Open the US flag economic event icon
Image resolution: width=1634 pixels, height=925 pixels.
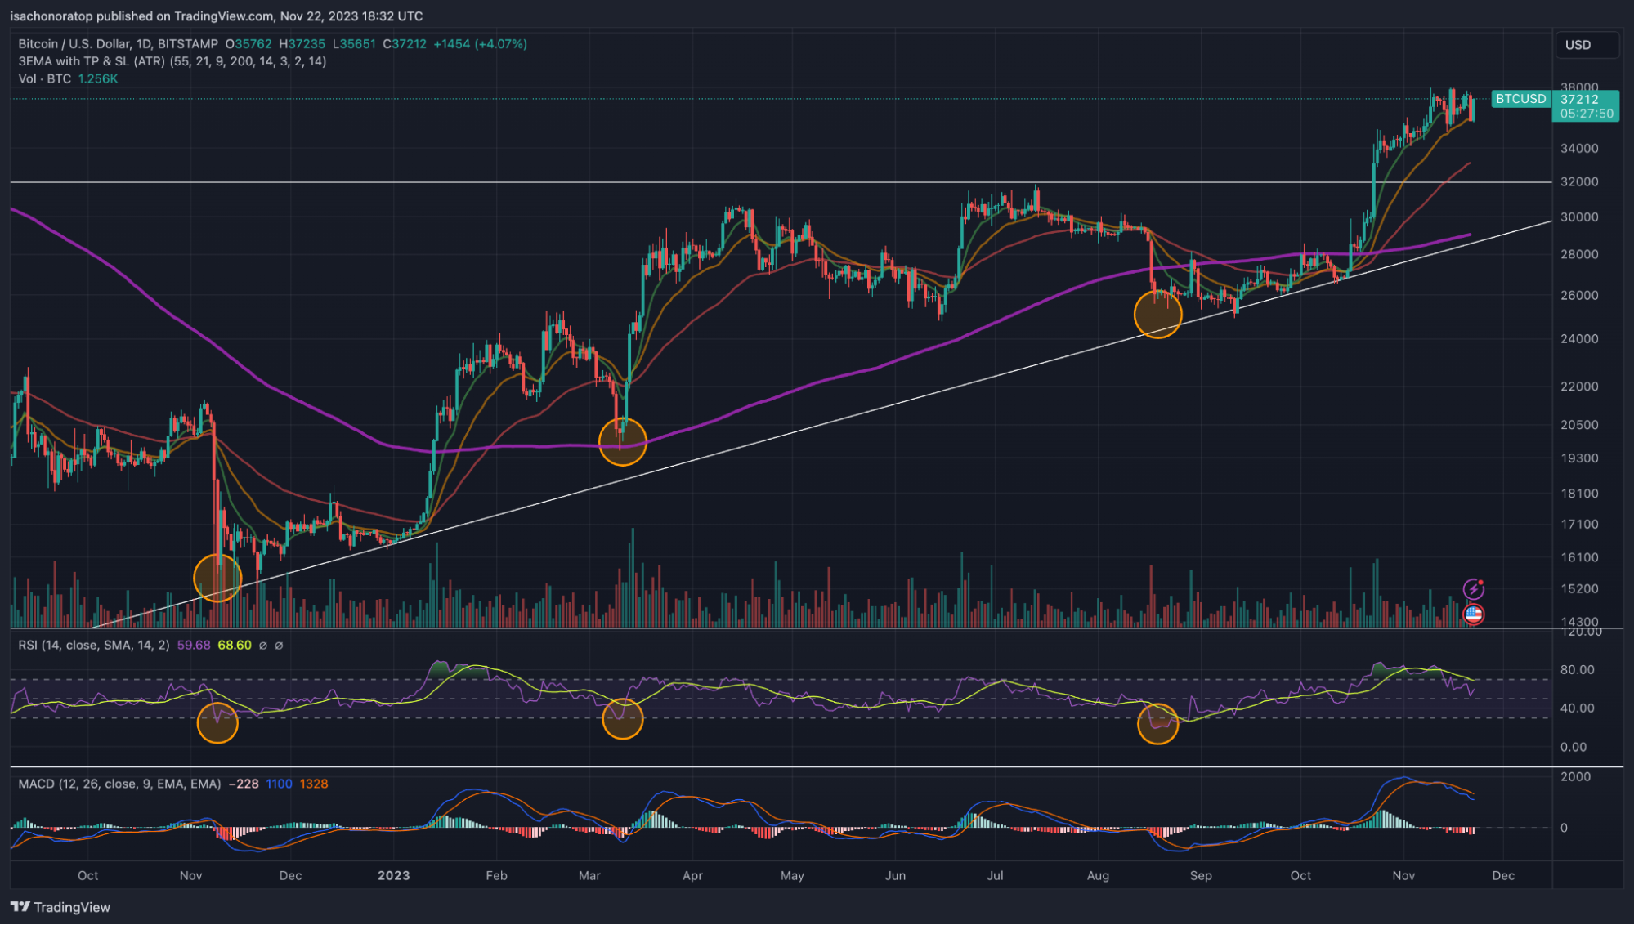1473,614
